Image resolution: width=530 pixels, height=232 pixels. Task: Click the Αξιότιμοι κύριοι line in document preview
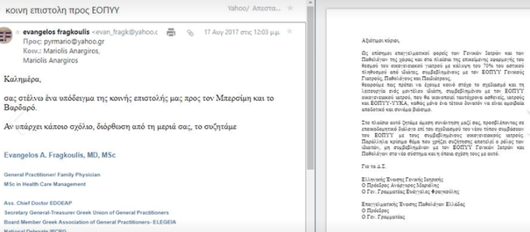click(379, 41)
